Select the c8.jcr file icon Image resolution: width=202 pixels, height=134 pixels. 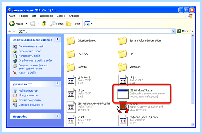coord(71,94)
